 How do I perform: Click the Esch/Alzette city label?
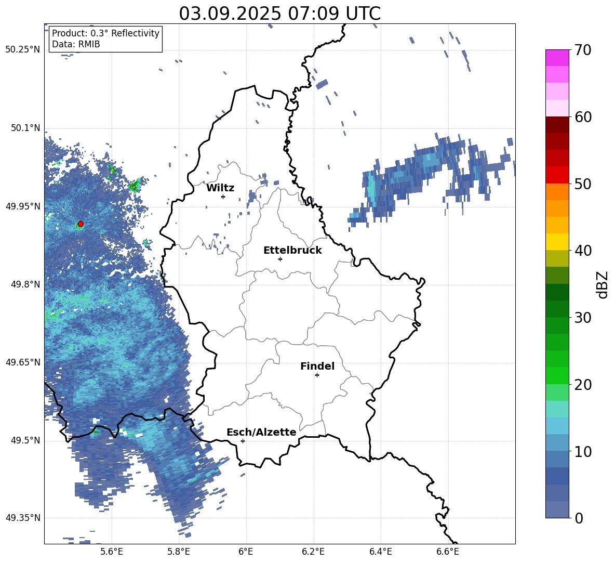click(262, 432)
